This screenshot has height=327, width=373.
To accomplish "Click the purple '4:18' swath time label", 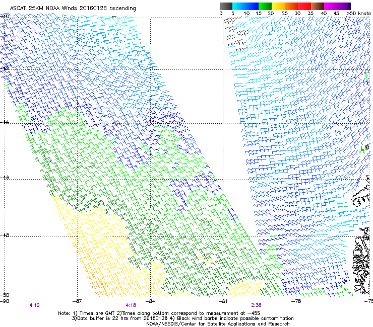I will coord(131,305).
